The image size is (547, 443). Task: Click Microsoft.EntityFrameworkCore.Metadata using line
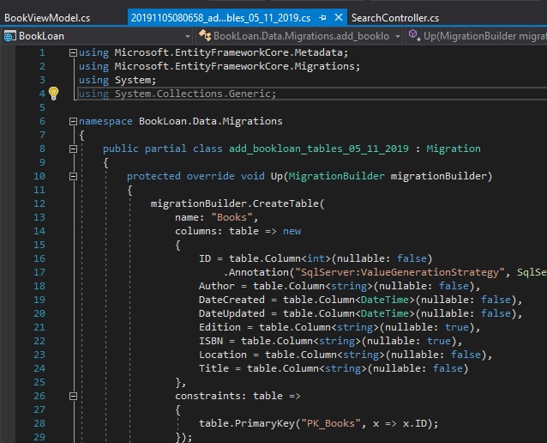pyautogui.click(x=213, y=52)
